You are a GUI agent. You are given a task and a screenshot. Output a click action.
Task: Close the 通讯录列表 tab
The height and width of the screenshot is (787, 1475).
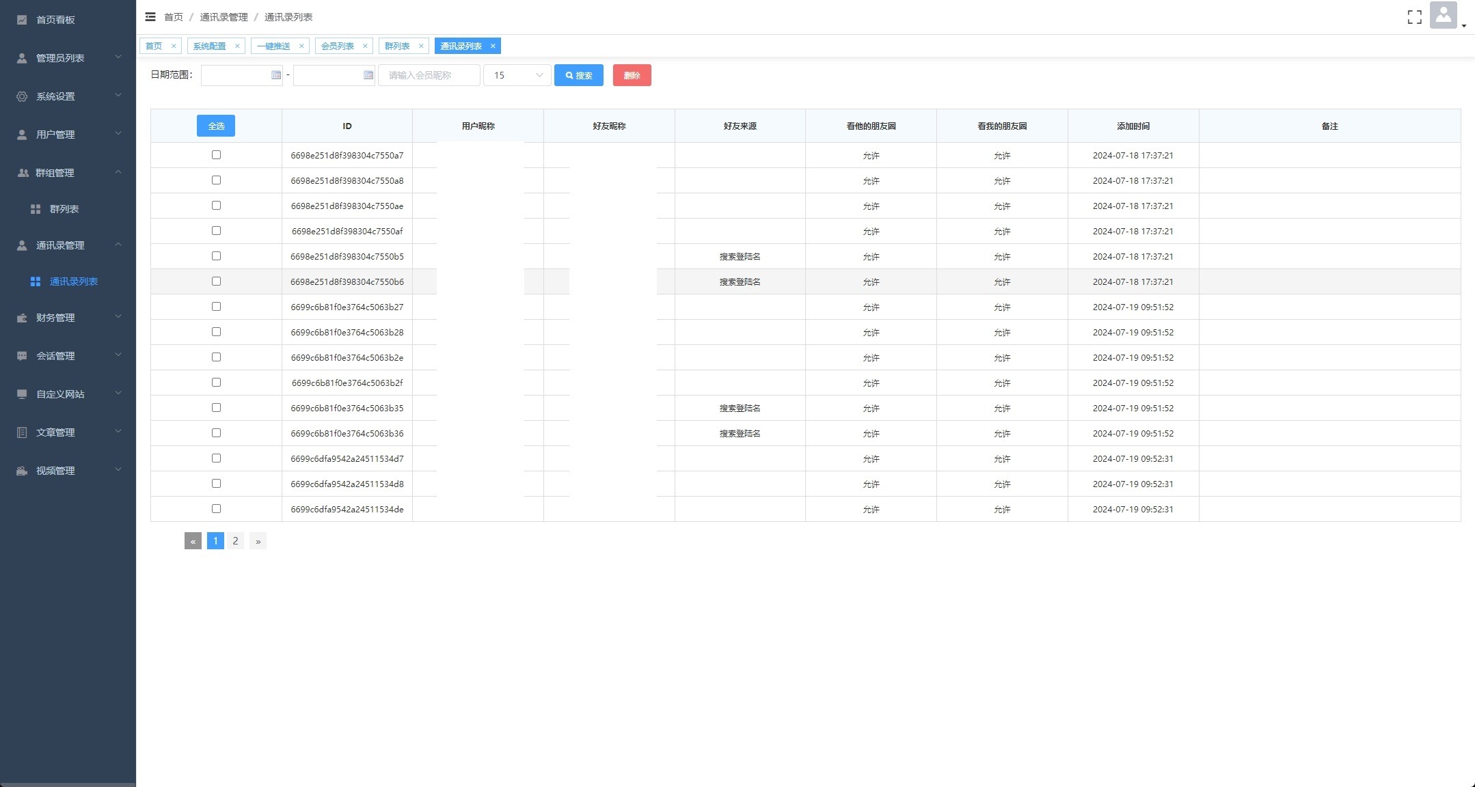pos(493,46)
